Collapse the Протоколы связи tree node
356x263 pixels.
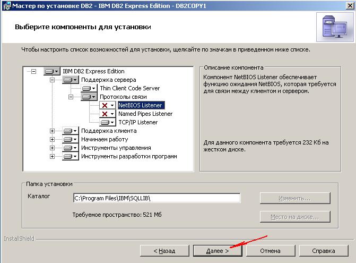(71, 97)
